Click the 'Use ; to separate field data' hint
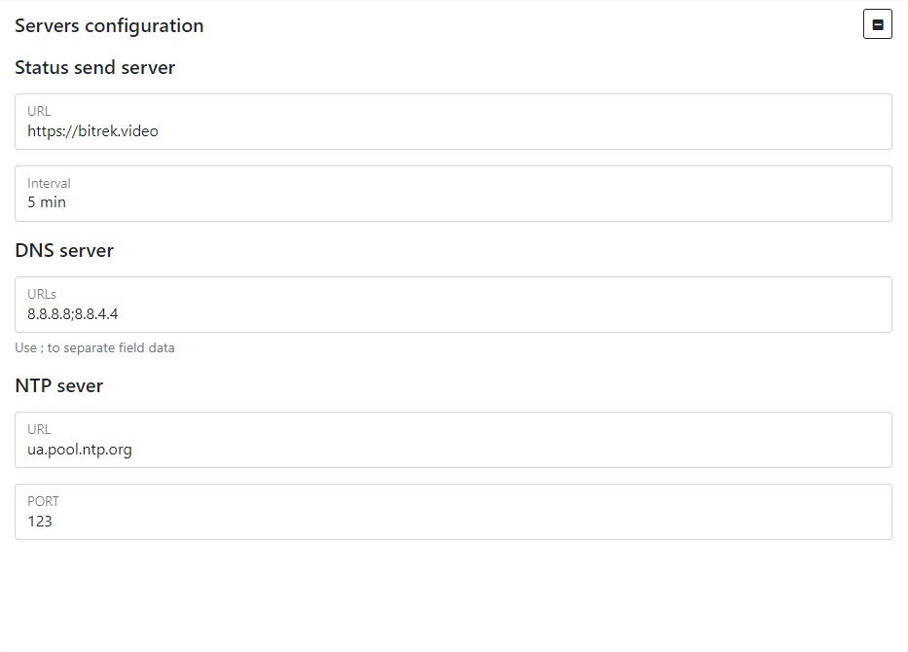Screen dimensions: 908x652 coord(94,347)
